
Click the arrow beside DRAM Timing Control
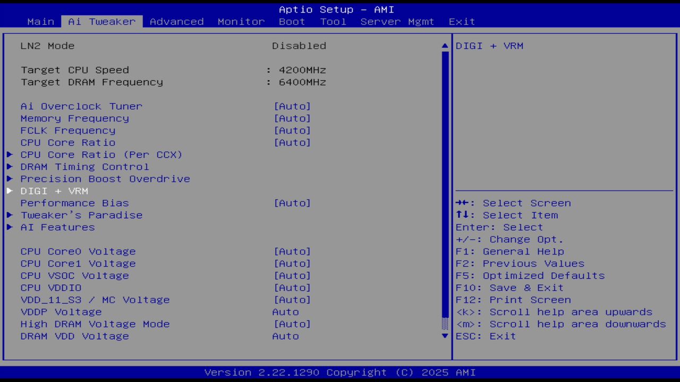click(10, 167)
